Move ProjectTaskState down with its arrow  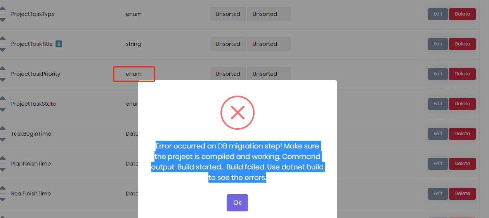(2, 110)
